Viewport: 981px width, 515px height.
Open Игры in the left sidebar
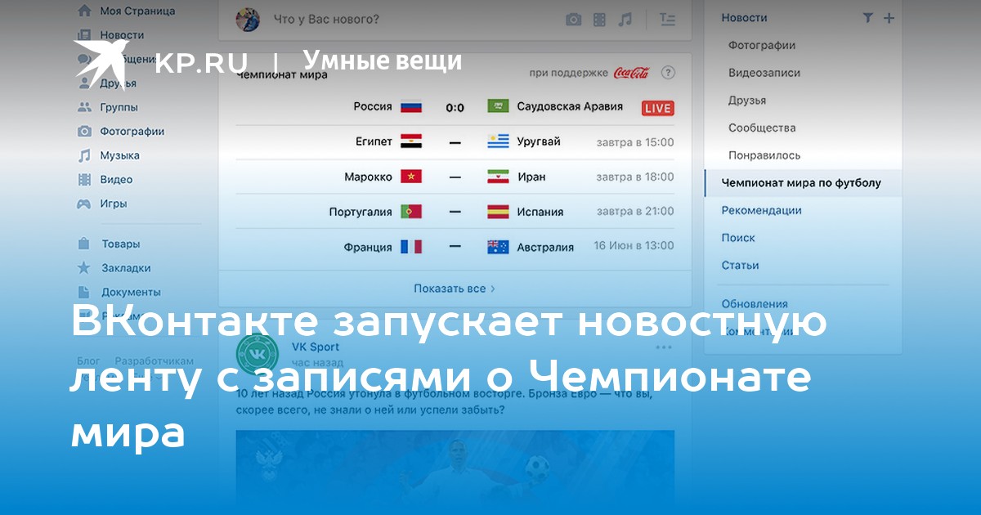[113, 204]
